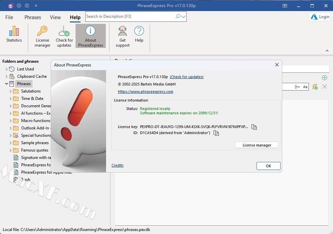Image resolution: width=333 pixels, height=234 pixels.
Task: Select the PhraseExpress for Apple Mac phrase
Action: click(x=47, y=172)
